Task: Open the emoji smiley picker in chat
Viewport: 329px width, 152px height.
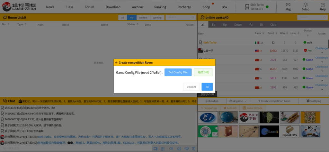Action: (179, 148)
